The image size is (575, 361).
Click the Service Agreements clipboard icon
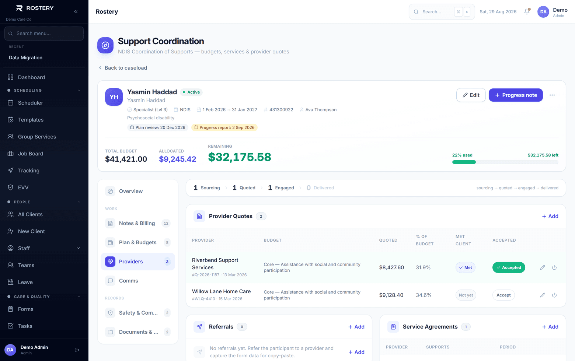[x=393, y=327]
